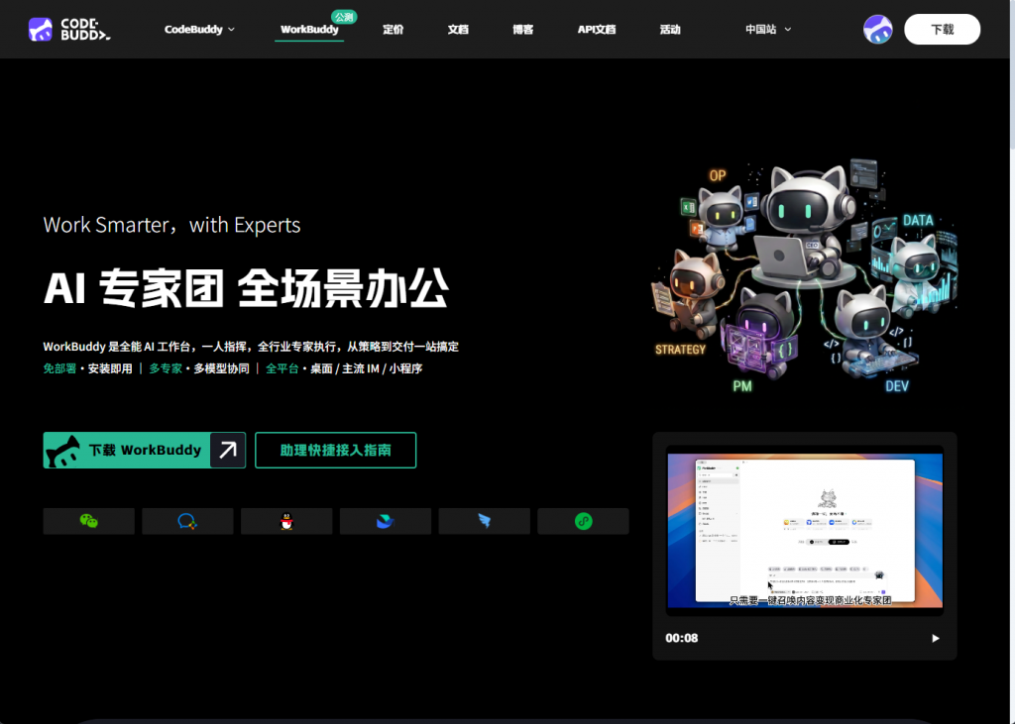Click the robot cats hero illustration
Image resolution: width=1015 pixels, height=724 pixels.
805,275
